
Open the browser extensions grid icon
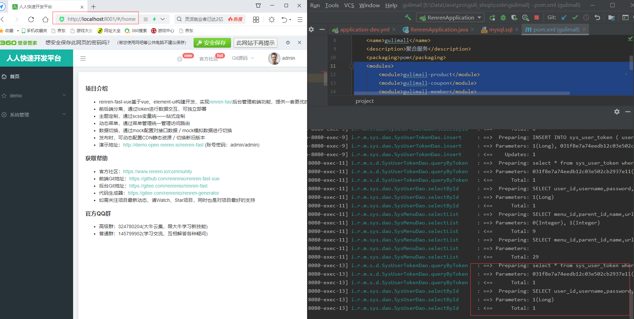click(x=256, y=19)
